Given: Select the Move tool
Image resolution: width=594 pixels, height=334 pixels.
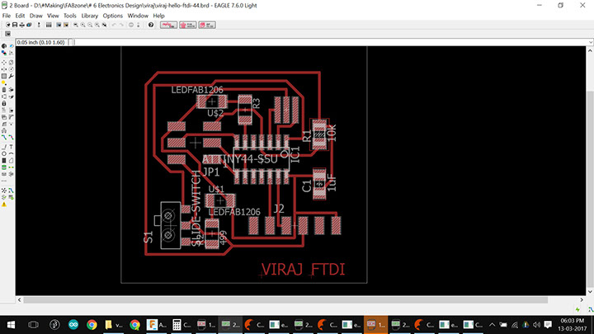Looking at the screenshot, I should [4, 62].
